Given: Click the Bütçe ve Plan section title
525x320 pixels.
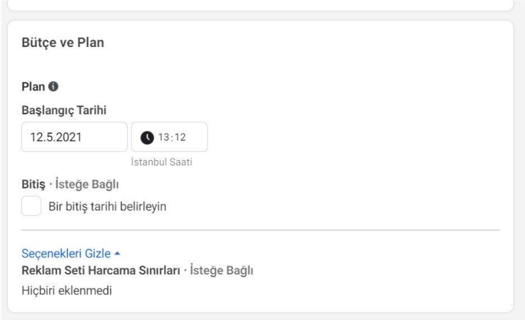Looking at the screenshot, I should tap(63, 43).
